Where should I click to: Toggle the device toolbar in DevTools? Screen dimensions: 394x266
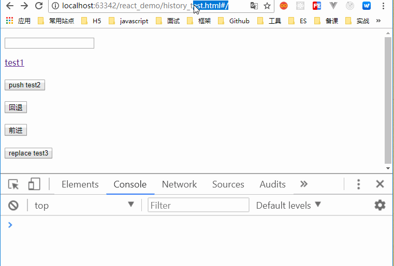pyautogui.click(x=34, y=184)
